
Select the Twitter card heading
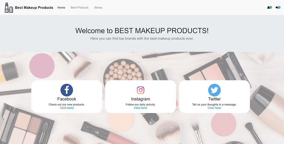coord(215,99)
